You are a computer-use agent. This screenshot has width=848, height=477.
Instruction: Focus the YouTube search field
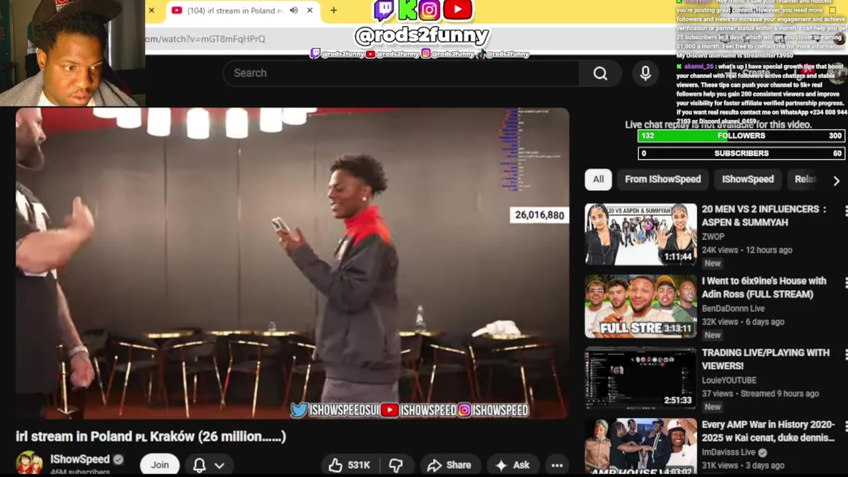point(401,73)
